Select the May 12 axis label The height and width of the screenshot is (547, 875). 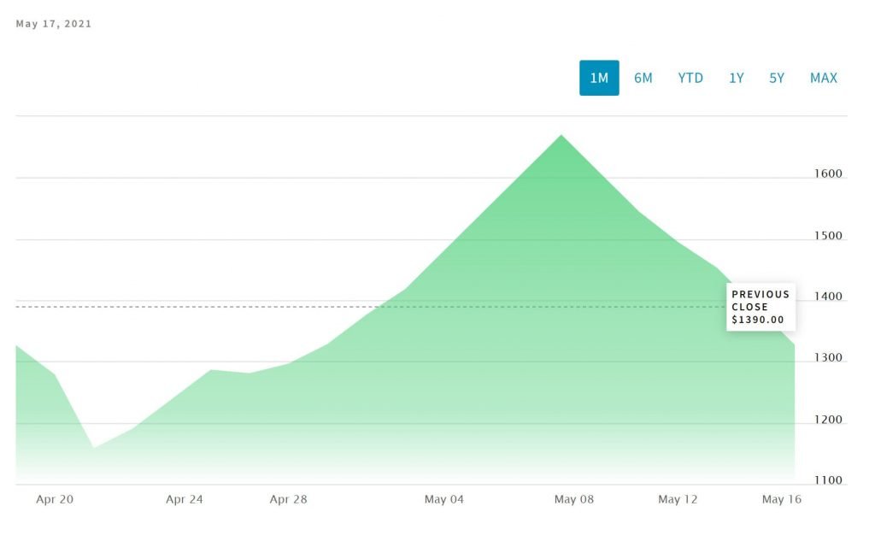pos(678,500)
